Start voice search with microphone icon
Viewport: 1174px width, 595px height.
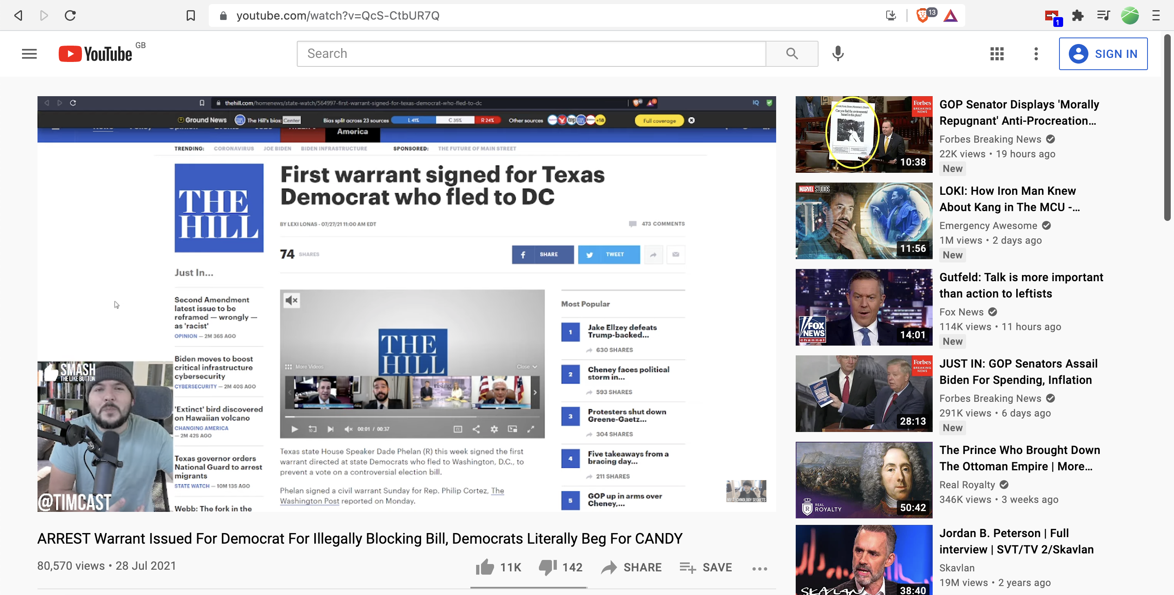pos(838,54)
